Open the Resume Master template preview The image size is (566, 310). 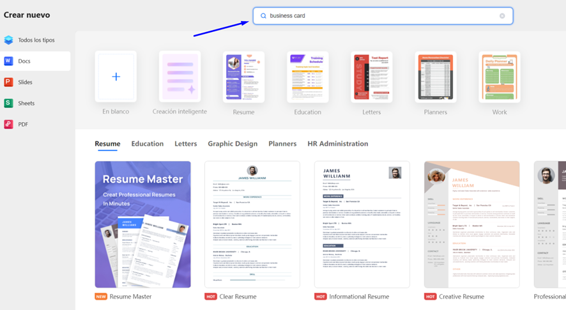(x=142, y=224)
